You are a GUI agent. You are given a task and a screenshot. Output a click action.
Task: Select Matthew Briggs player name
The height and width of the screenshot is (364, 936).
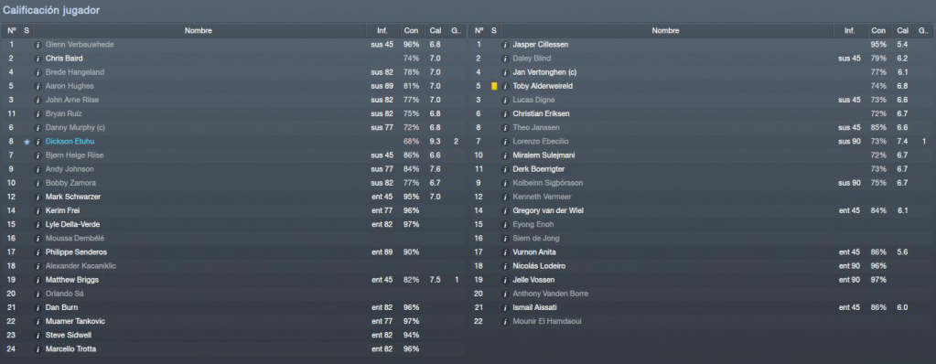71,280
